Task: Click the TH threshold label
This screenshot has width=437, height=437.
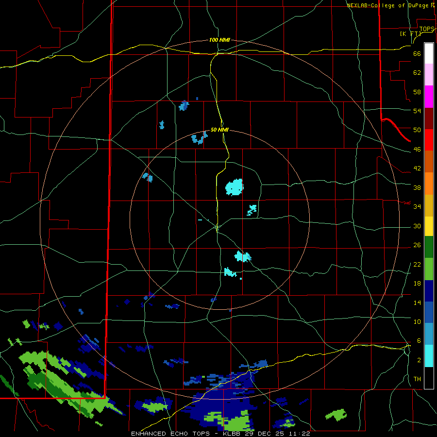Action: click(417, 379)
